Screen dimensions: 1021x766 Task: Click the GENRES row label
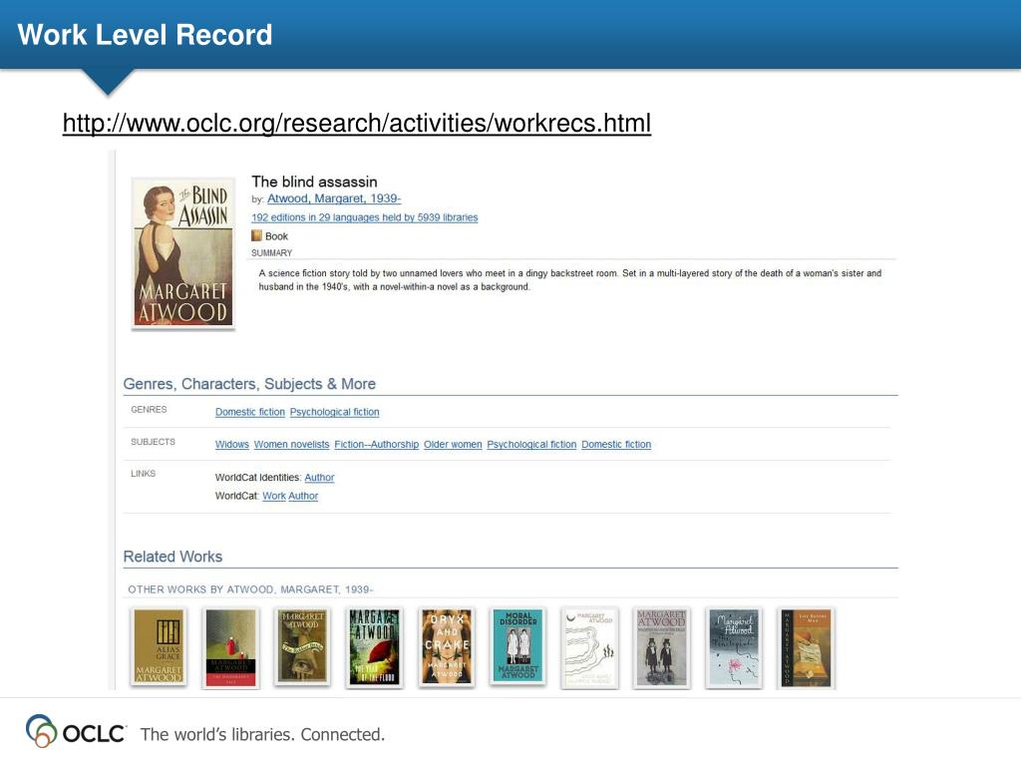pos(149,410)
